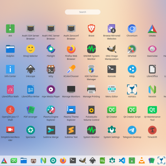Open LibreOffice Math
Viewport: 166px width, 166px height.
[x=10, y=90]
